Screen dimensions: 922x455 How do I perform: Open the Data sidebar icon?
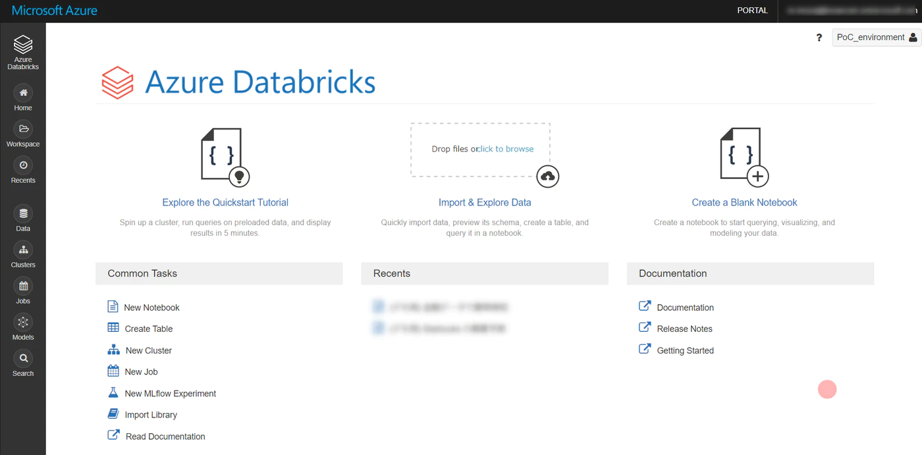pos(23,214)
